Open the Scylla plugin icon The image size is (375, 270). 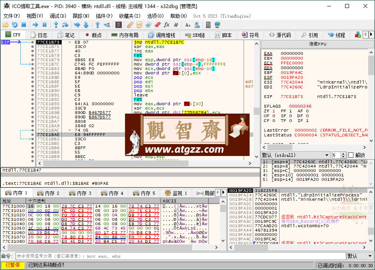pyautogui.click(x=119, y=25)
